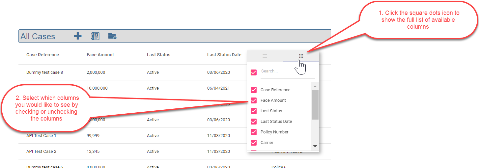Image resolution: width=479 pixels, height=168 pixels.
Task: Click the add folder icon
Action: coord(112,36)
